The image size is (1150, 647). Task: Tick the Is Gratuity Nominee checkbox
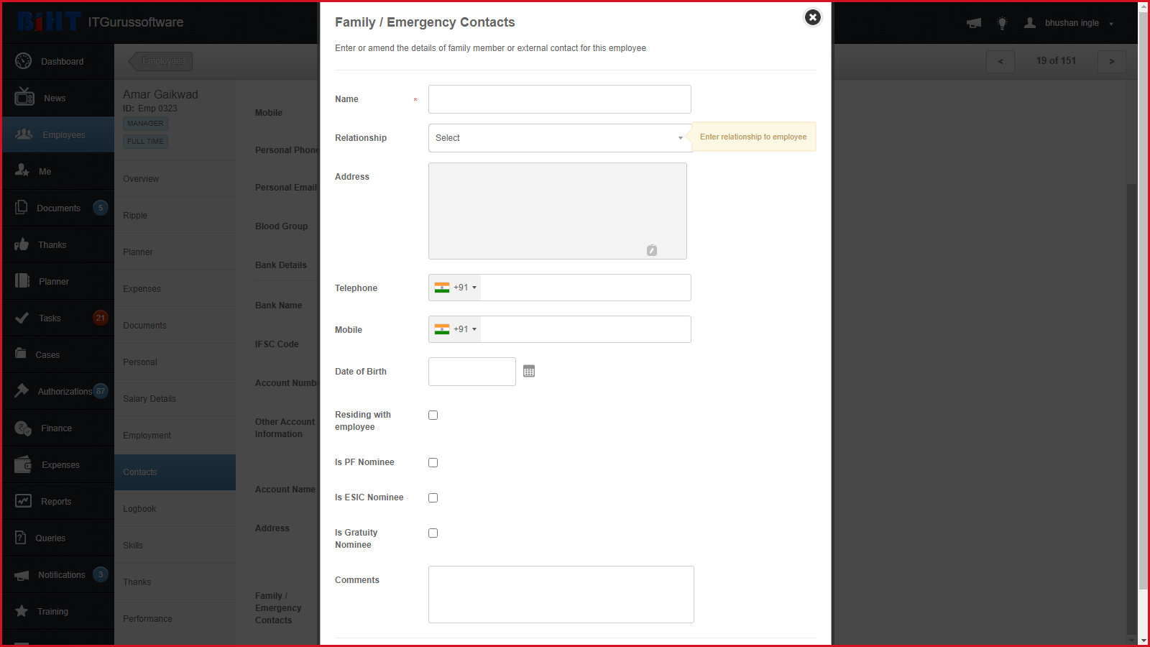click(x=433, y=533)
